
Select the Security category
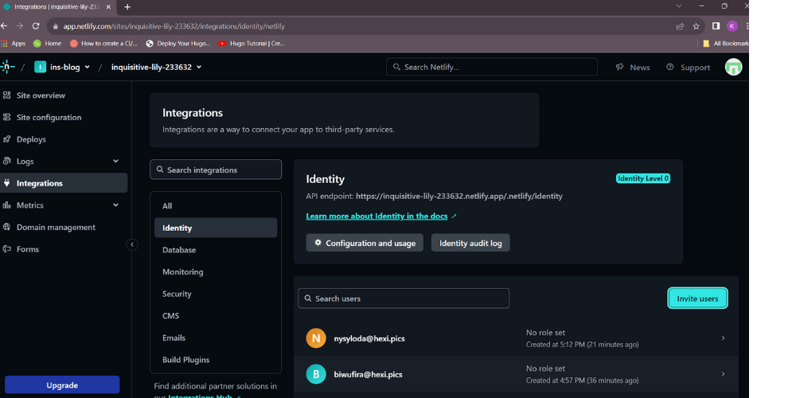[x=216, y=294]
